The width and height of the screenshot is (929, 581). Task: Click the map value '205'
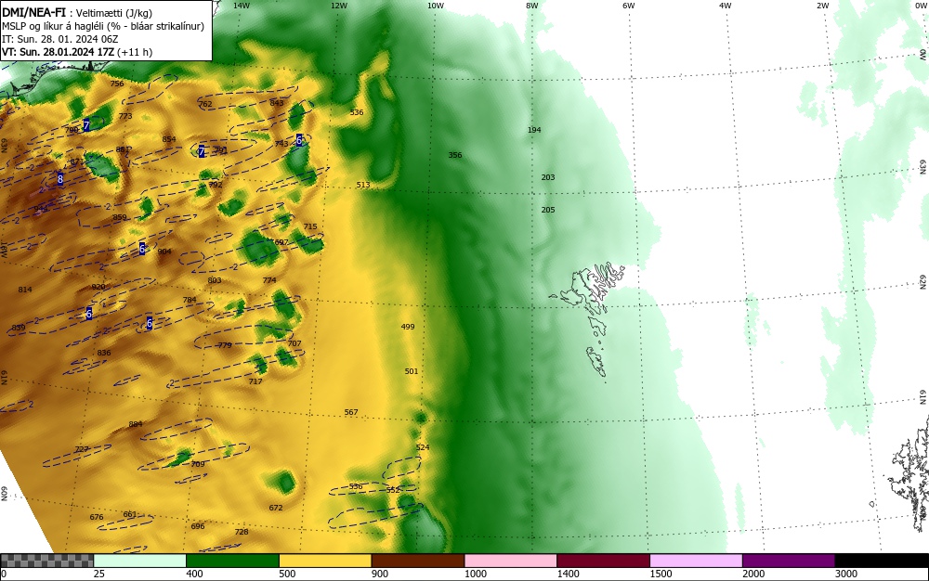pos(548,210)
